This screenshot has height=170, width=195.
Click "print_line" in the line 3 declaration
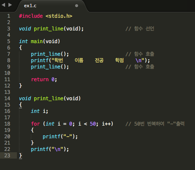[x=49, y=29]
